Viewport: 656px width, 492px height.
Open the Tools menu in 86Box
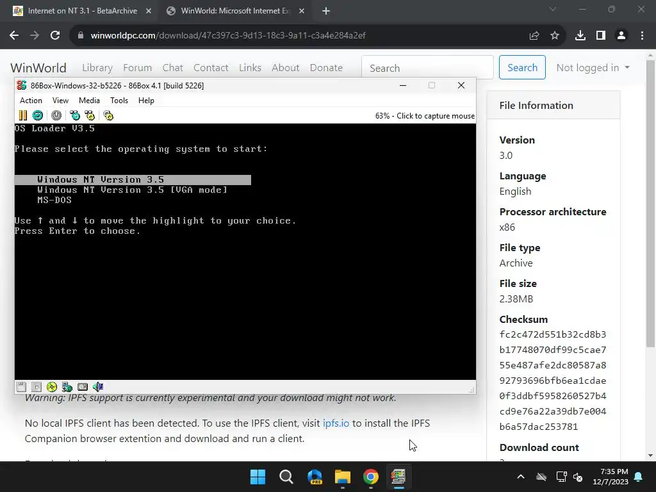[x=119, y=101]
